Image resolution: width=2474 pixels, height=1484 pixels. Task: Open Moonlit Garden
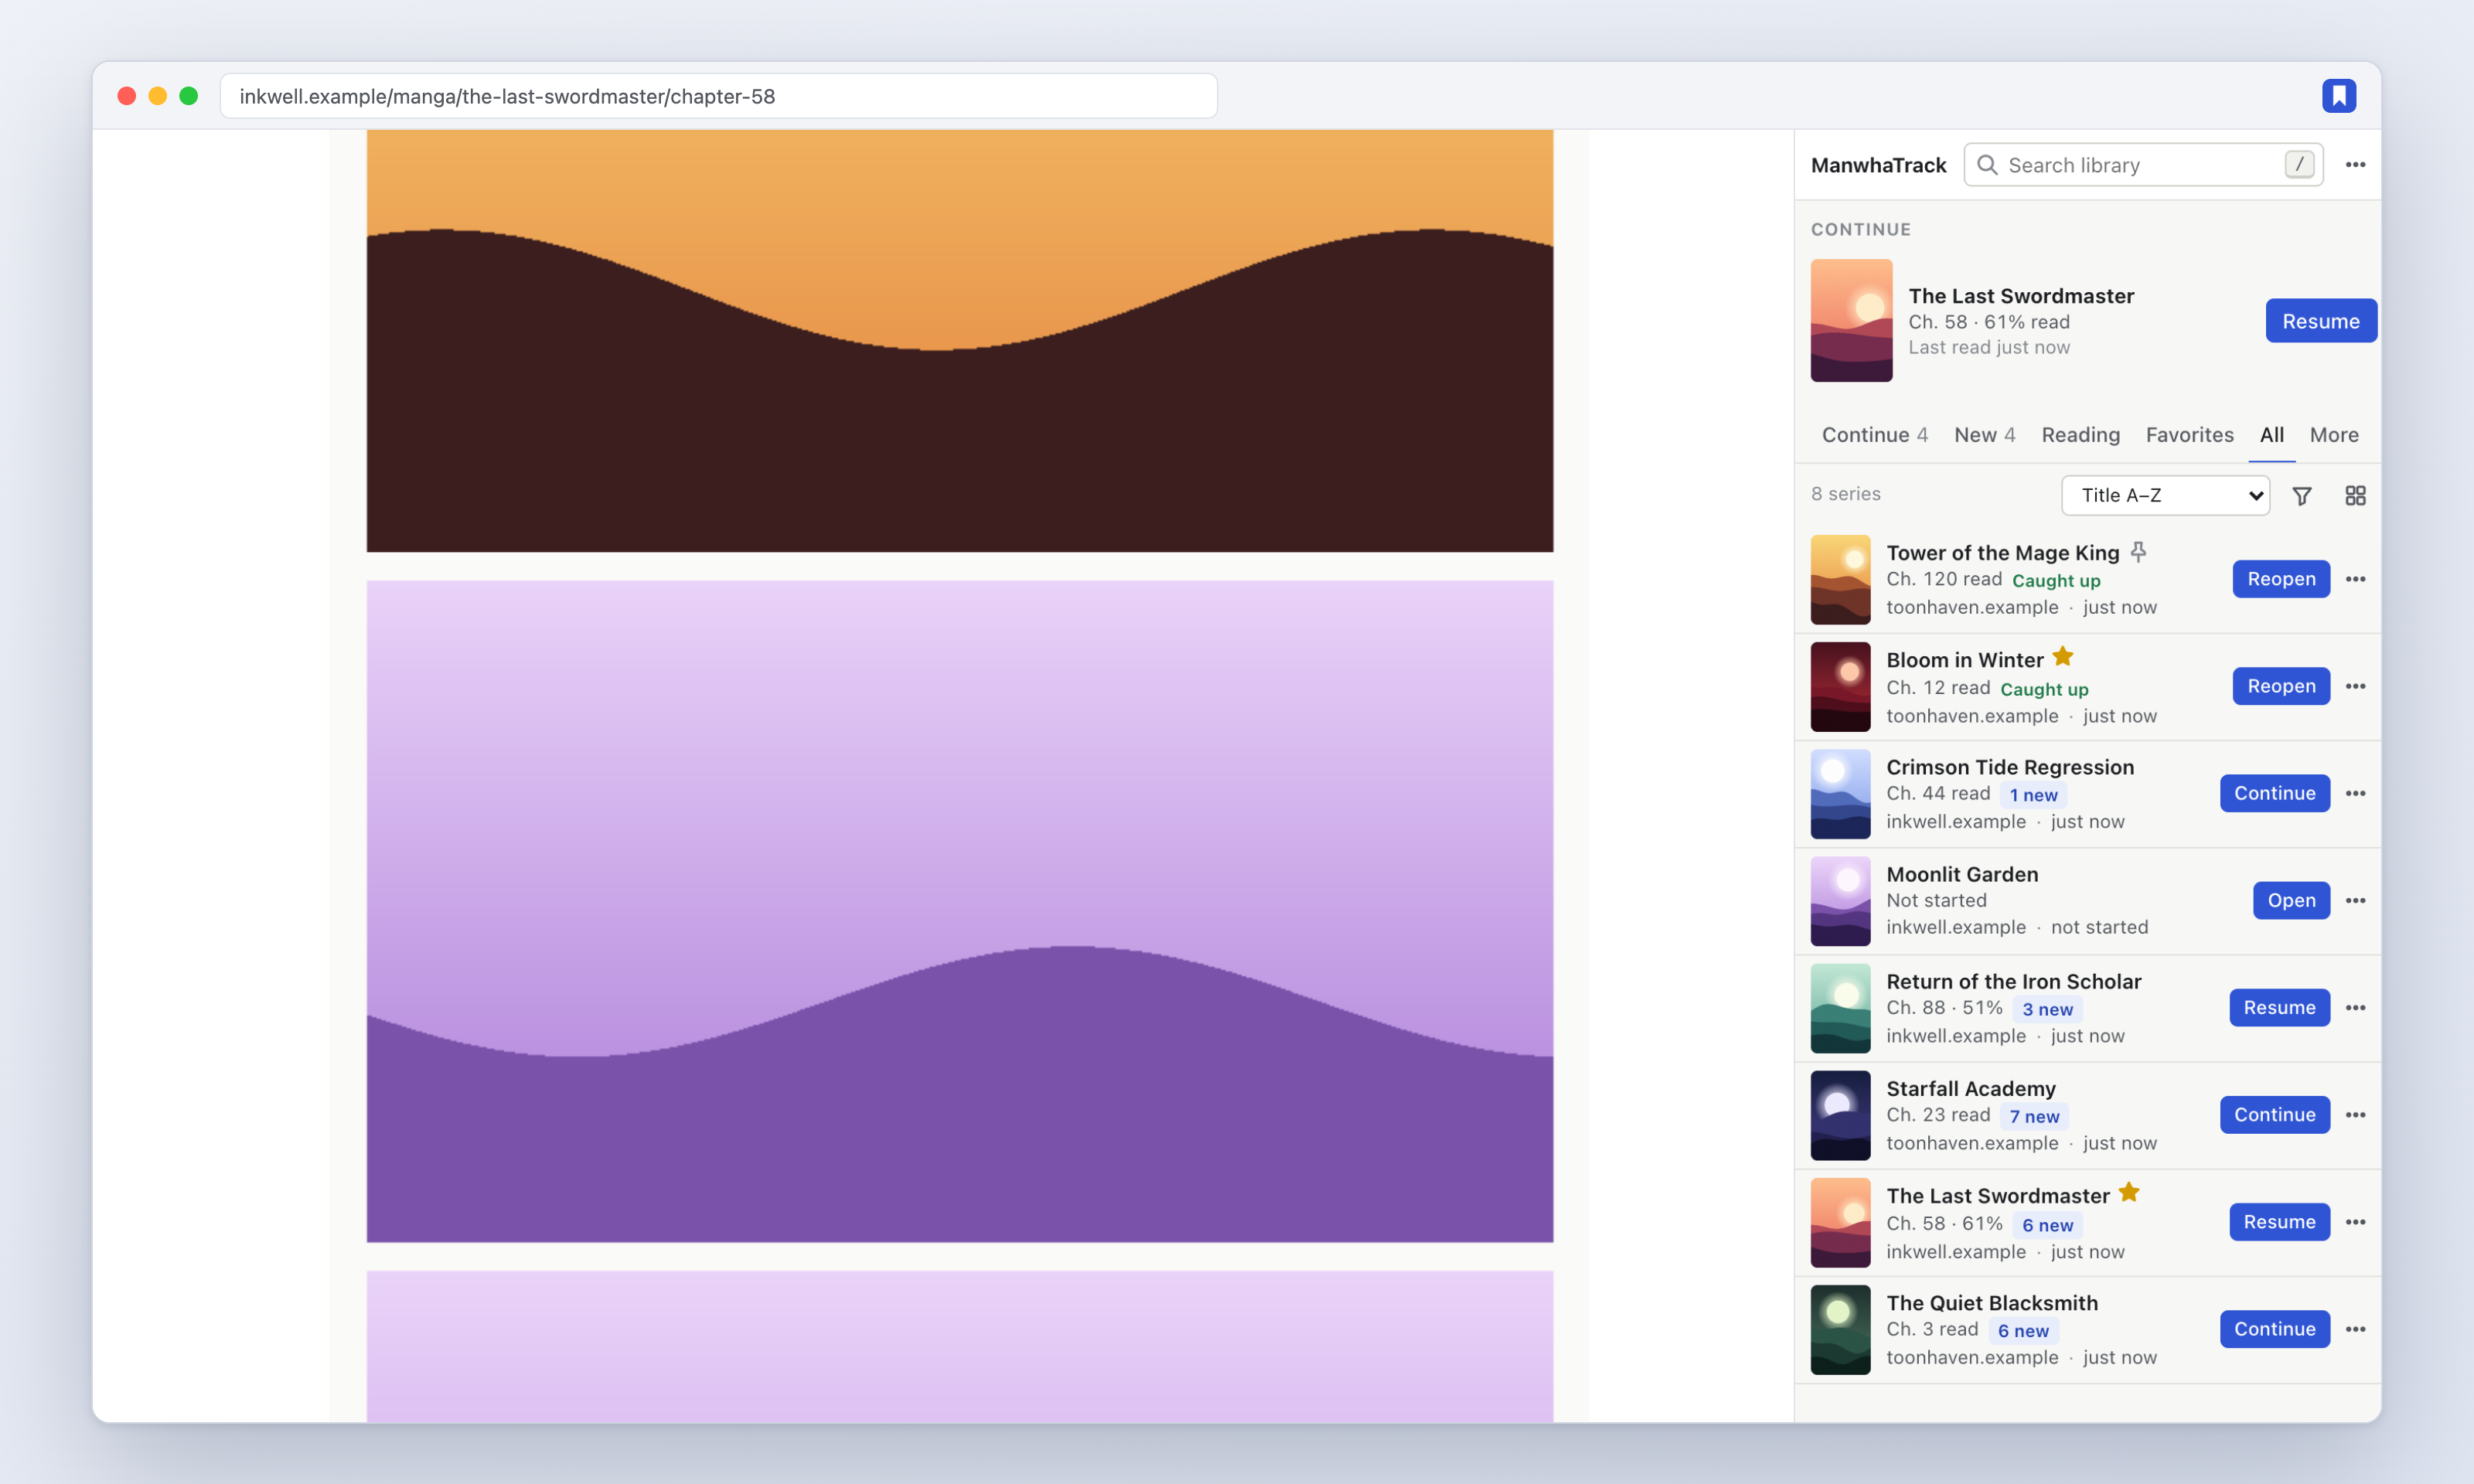2290,900
